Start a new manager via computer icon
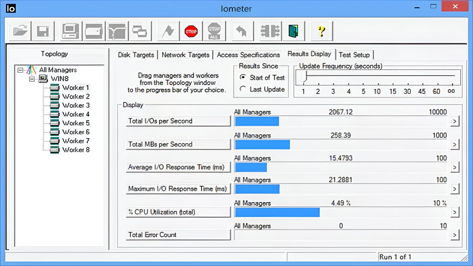Image resolution: width=473 pixels, height=266 pixels. (70, 31)
